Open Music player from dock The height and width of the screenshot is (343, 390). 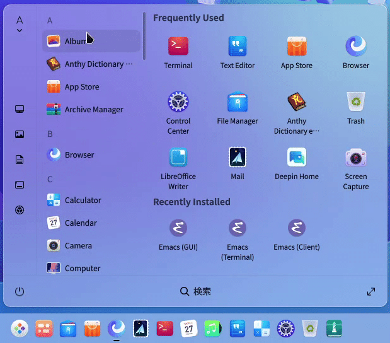pos(213,328)
